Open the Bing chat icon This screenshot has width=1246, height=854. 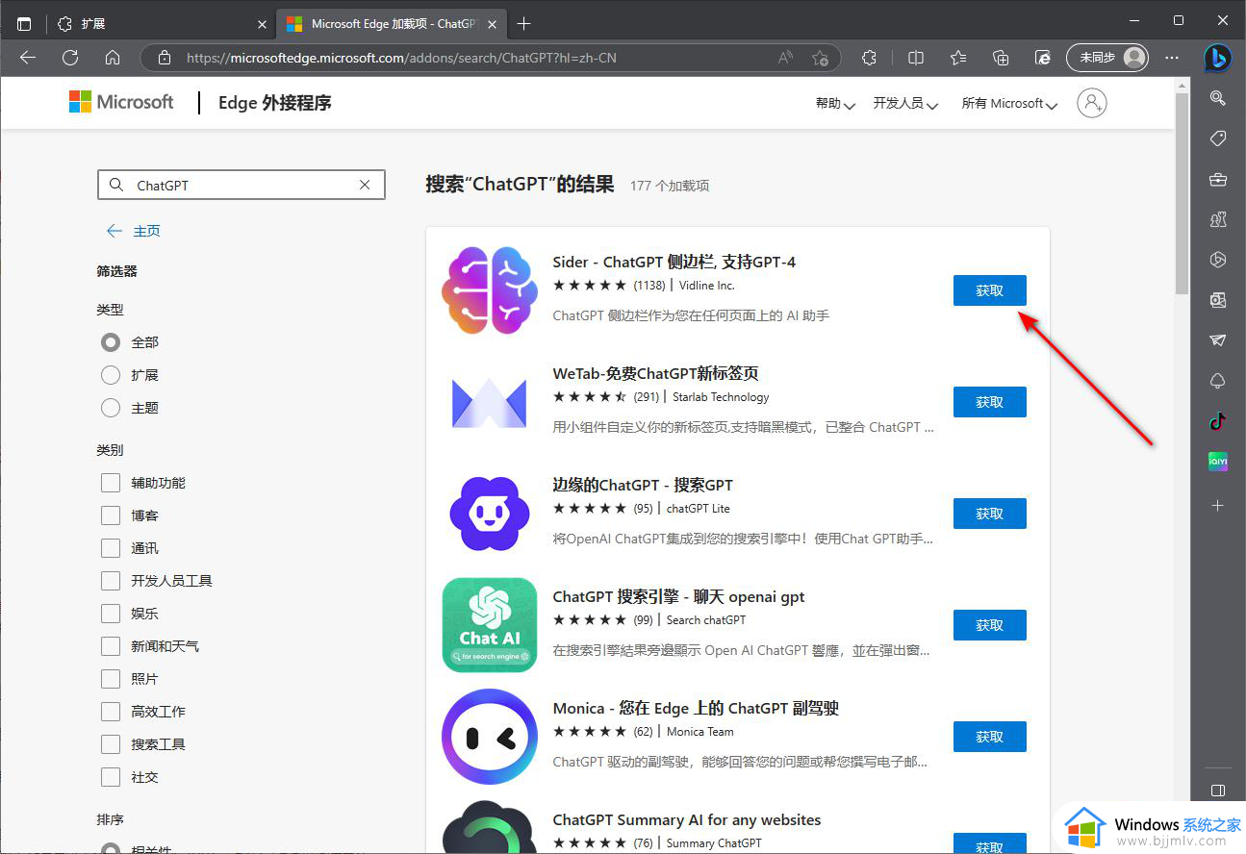click(1218, 58)
